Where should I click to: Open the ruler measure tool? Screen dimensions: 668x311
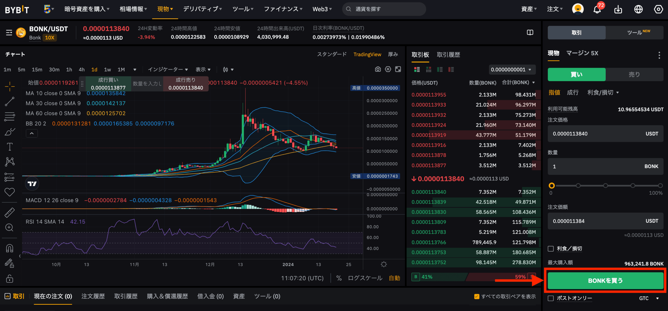[x=10, y=212]
